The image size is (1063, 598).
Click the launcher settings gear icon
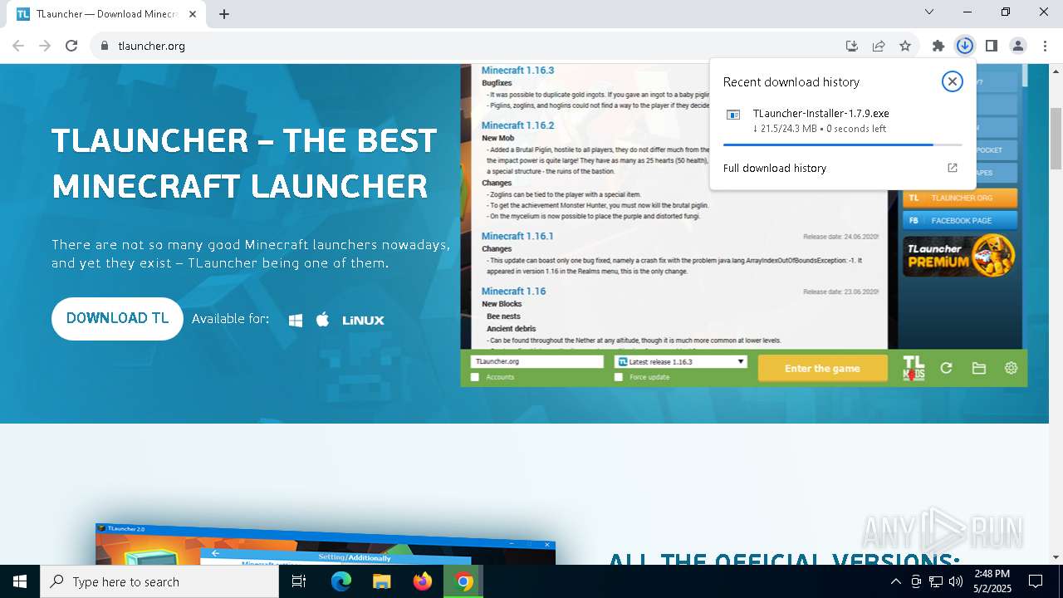click(1011, 368)
